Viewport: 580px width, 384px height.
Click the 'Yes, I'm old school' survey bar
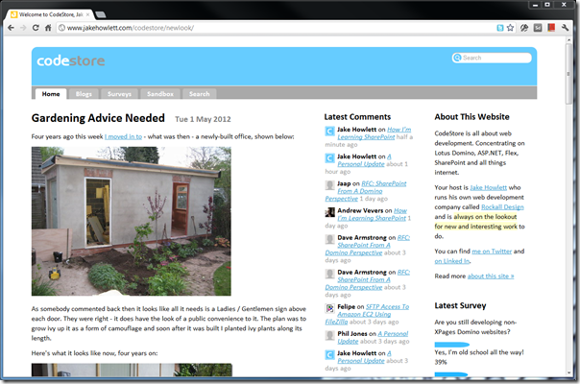tap(452, 345)
